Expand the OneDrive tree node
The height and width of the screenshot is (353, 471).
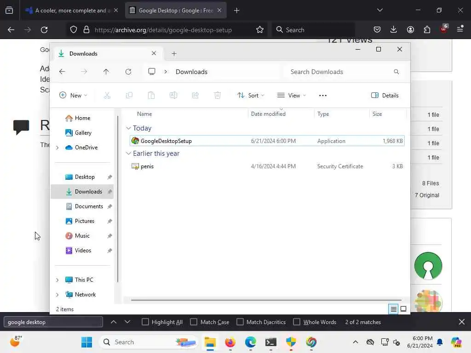pyautogui.click(x=57, y=148)
